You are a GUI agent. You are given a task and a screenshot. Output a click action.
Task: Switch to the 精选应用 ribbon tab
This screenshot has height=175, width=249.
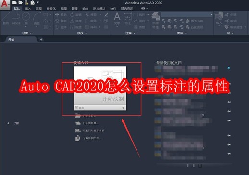[x=127, y=9]
